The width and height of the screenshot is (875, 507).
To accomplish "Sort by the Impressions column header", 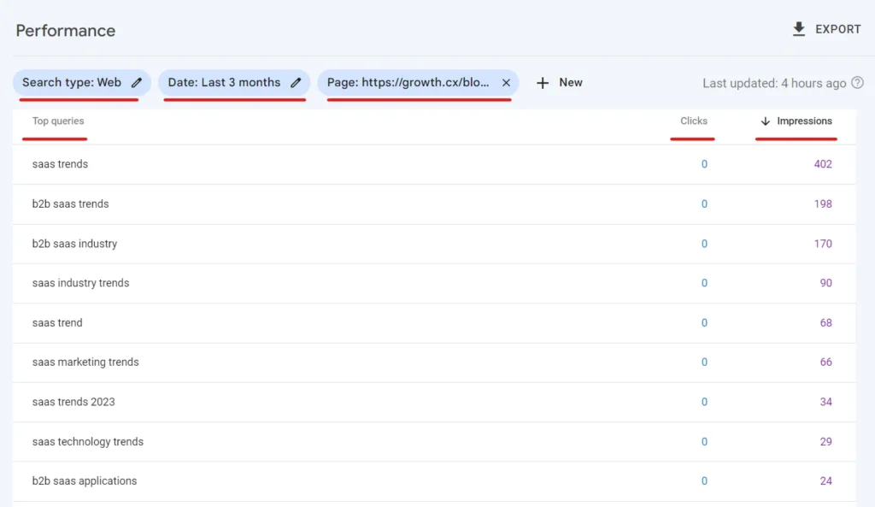I will [804, 121].
